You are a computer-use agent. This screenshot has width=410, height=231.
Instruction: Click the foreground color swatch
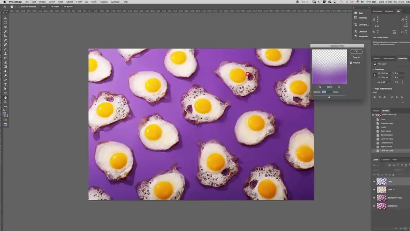4,114
